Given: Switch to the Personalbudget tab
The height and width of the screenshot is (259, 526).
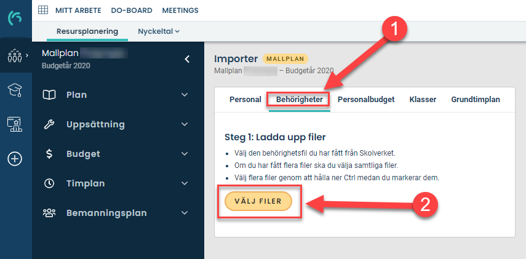Looking at the screenshot, I should pyautogui.click(x=366, y=100).
